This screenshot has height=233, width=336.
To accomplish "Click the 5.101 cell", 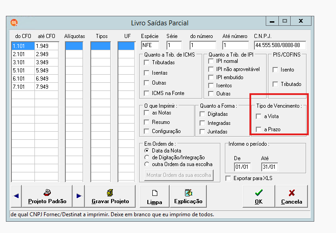I will click(x=23, y=70).
